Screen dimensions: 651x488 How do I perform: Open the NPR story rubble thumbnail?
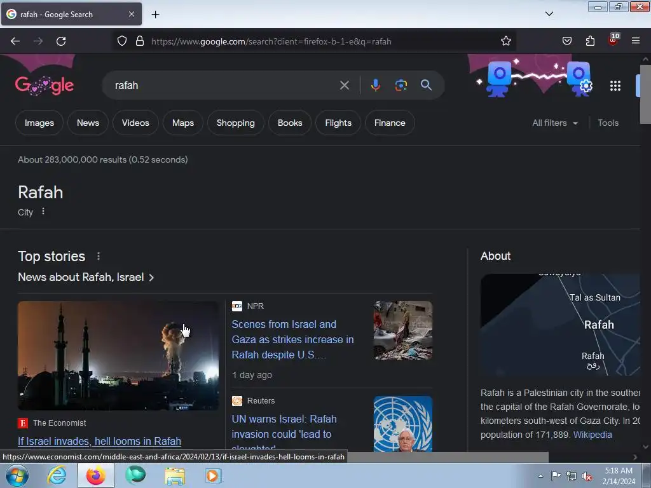click(x=402, y=330)
